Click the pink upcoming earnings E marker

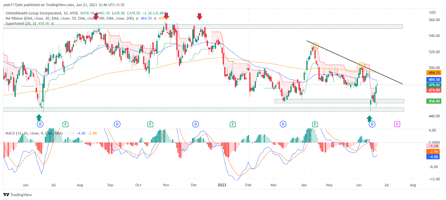tap(397, 124)
